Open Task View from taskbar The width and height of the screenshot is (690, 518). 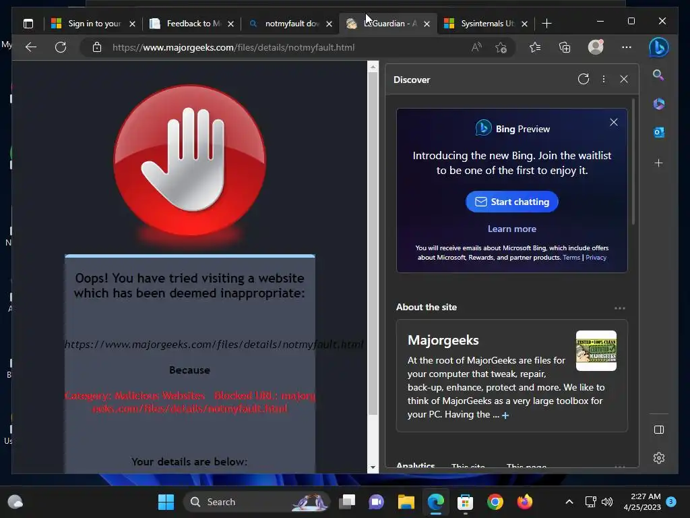[x=347, y=502]
